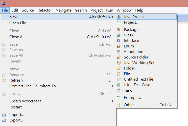The height and width of the screenshot is (126, 188).
Task: Expand the New submenu arrow
Action: click(112, 17)
